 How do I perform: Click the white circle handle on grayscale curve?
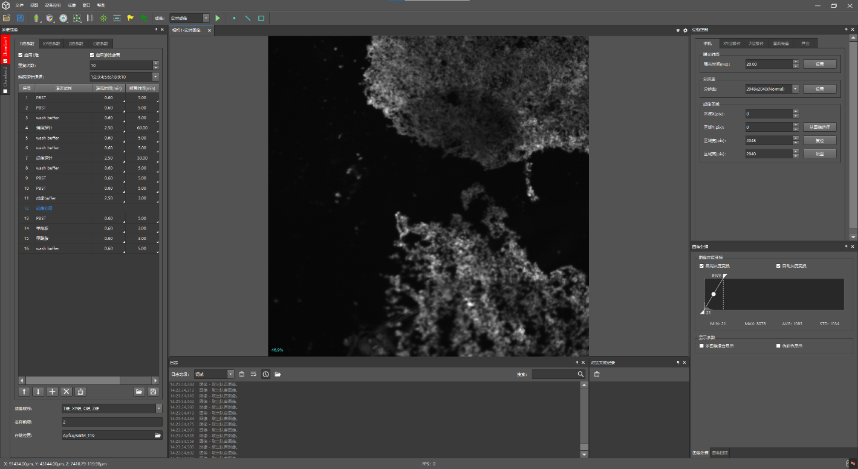pos(713,294)
